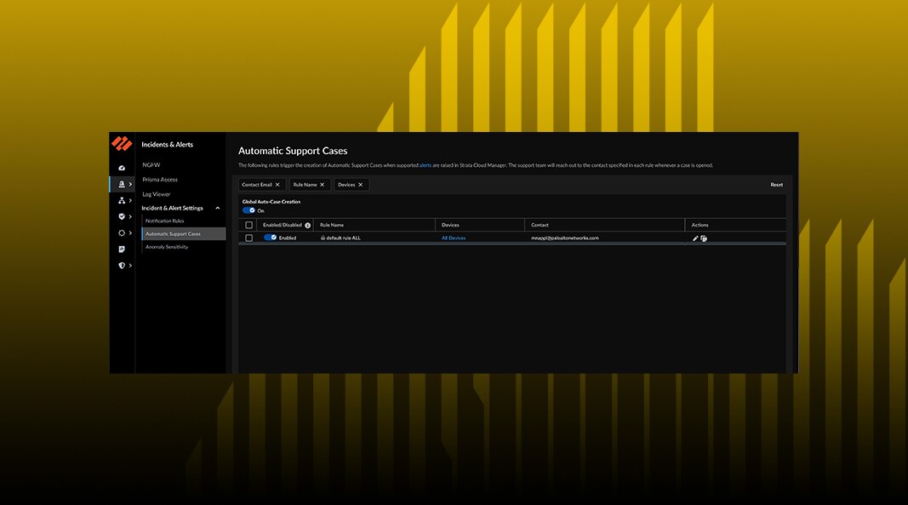
Task: Toggle Global Auto-Case Creation switch
Action: [x=248, y=210]
